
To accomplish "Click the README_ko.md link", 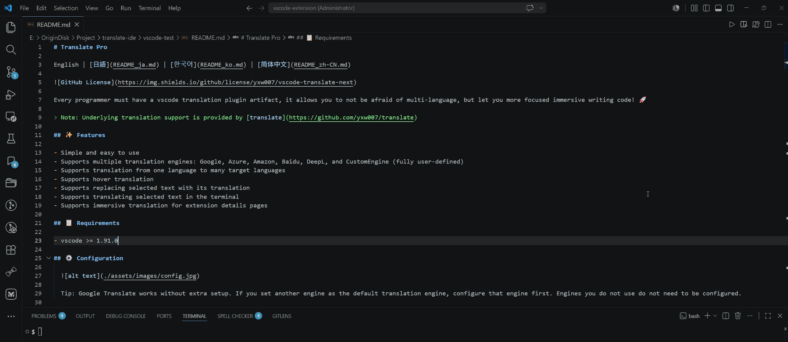I will (x=221, y=65).
